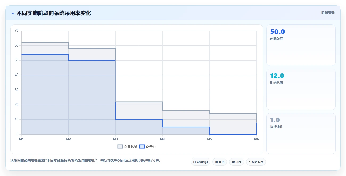Open the 影响范围 card showing 12.0
The image size is (346, 176).
tap(301, 89)
